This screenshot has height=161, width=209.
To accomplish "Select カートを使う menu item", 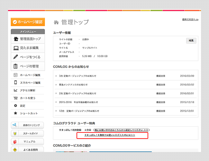I will pyautogui.click(x=27, y=98).
